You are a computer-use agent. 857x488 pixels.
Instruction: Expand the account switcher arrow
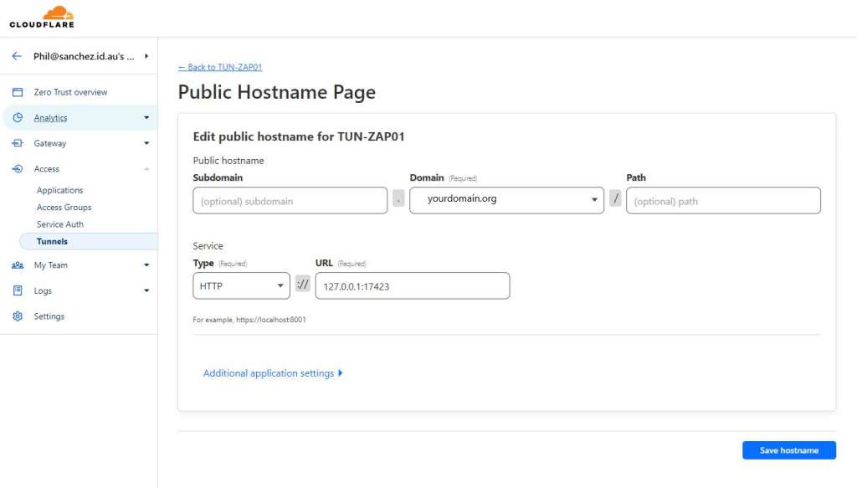(146, 56)
